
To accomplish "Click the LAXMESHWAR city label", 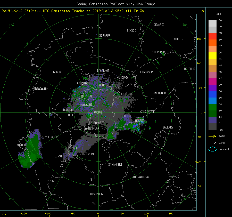I will [91, 128].
